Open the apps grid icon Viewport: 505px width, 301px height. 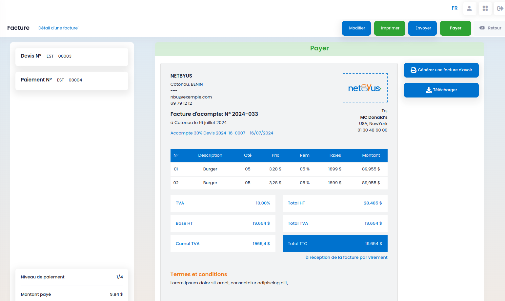pos(485,9)
